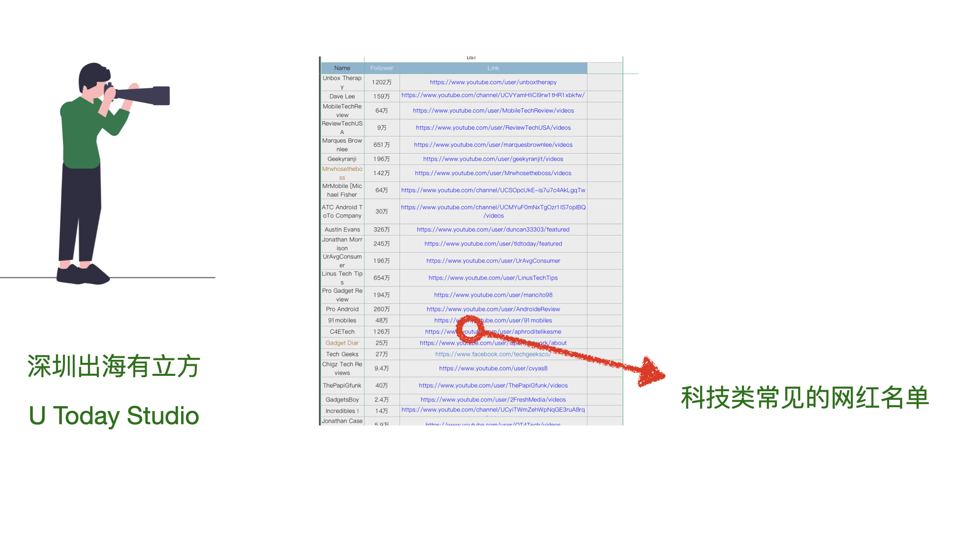Open the tldtoday featured link
Screen dimensions: 958x539
point(493,244)
